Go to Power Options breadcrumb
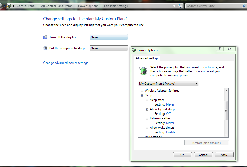247x167 pixels. tap(88, 6)
